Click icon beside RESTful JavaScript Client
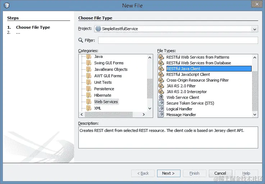265x184 pixels. point(161,74)
